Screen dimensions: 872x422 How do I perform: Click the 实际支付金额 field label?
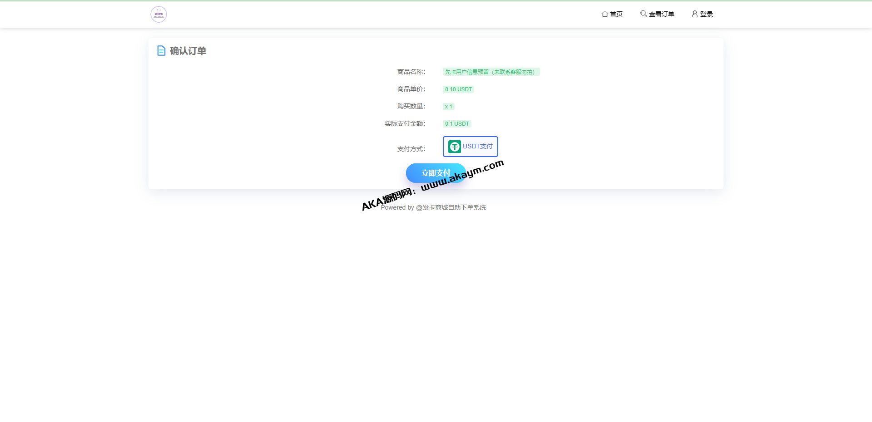point(405,124)
